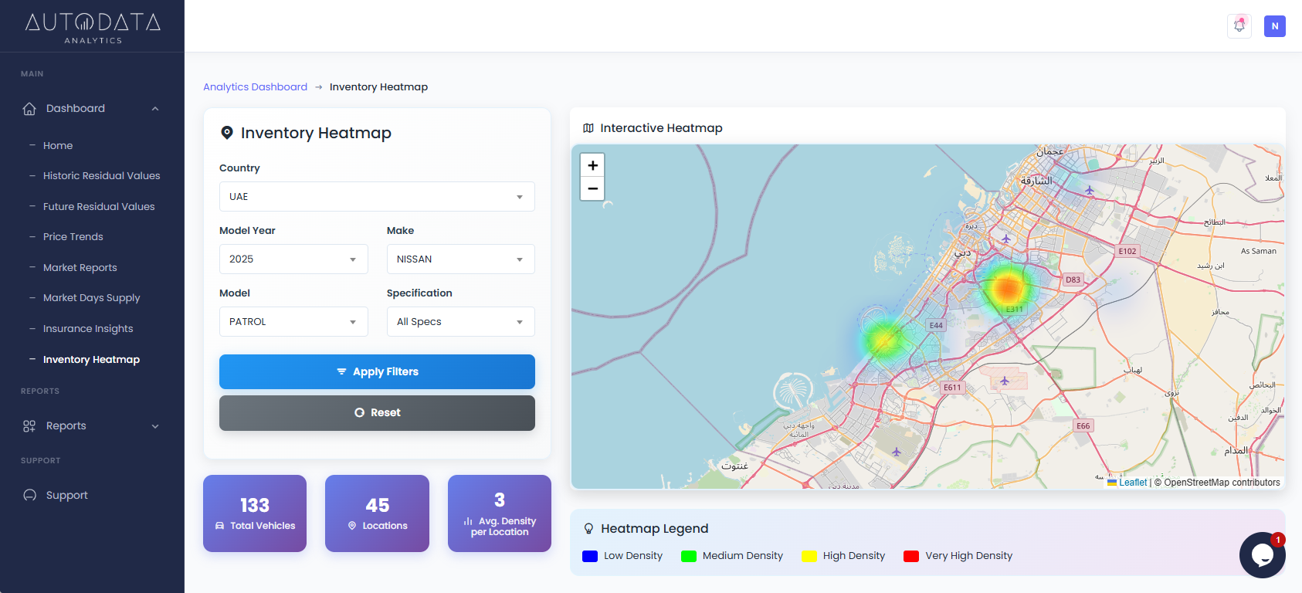Click the AutoData Analytics logo
This screenshot has height=593, width=1302.
pyautogui.click(x=93, y=27)
